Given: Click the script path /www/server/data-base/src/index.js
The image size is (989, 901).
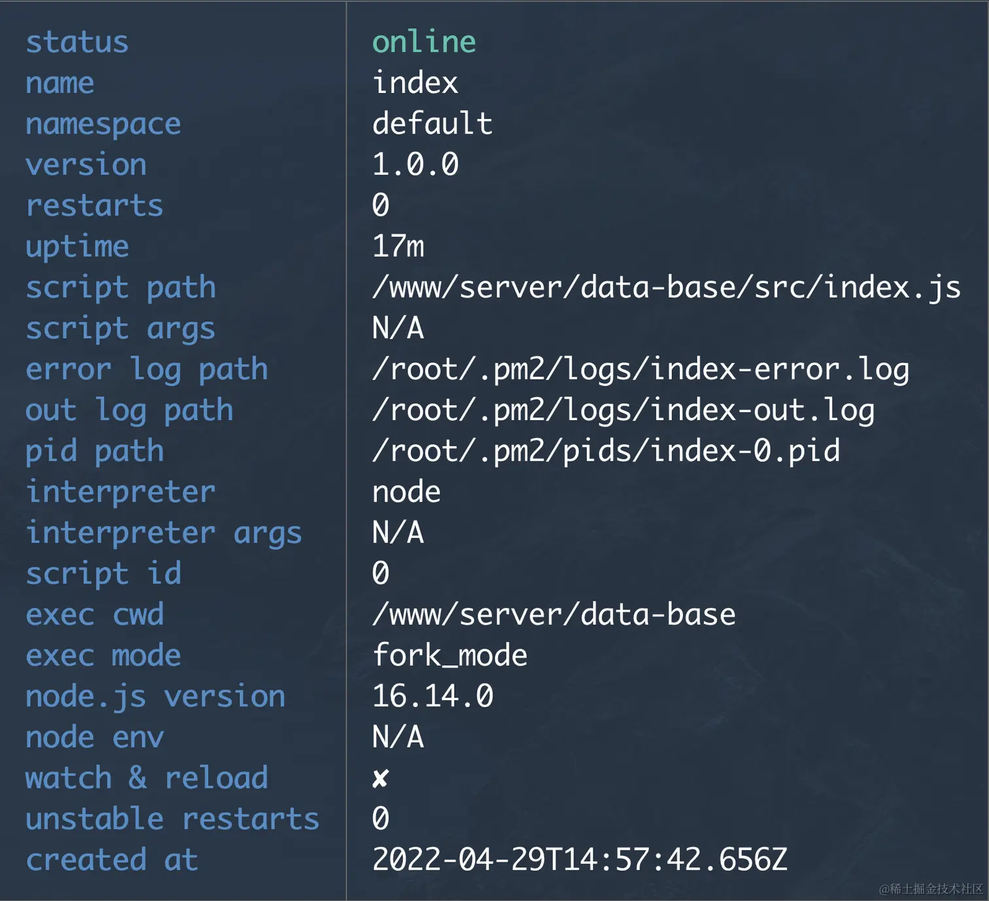Looking at the screenshot, I should click(666, 288).
